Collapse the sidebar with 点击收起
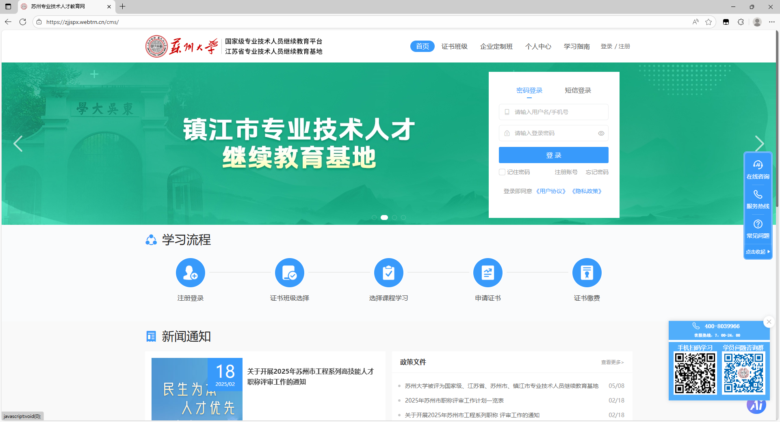This screenshot has width=780, height=422. click(x=758, y=252)
